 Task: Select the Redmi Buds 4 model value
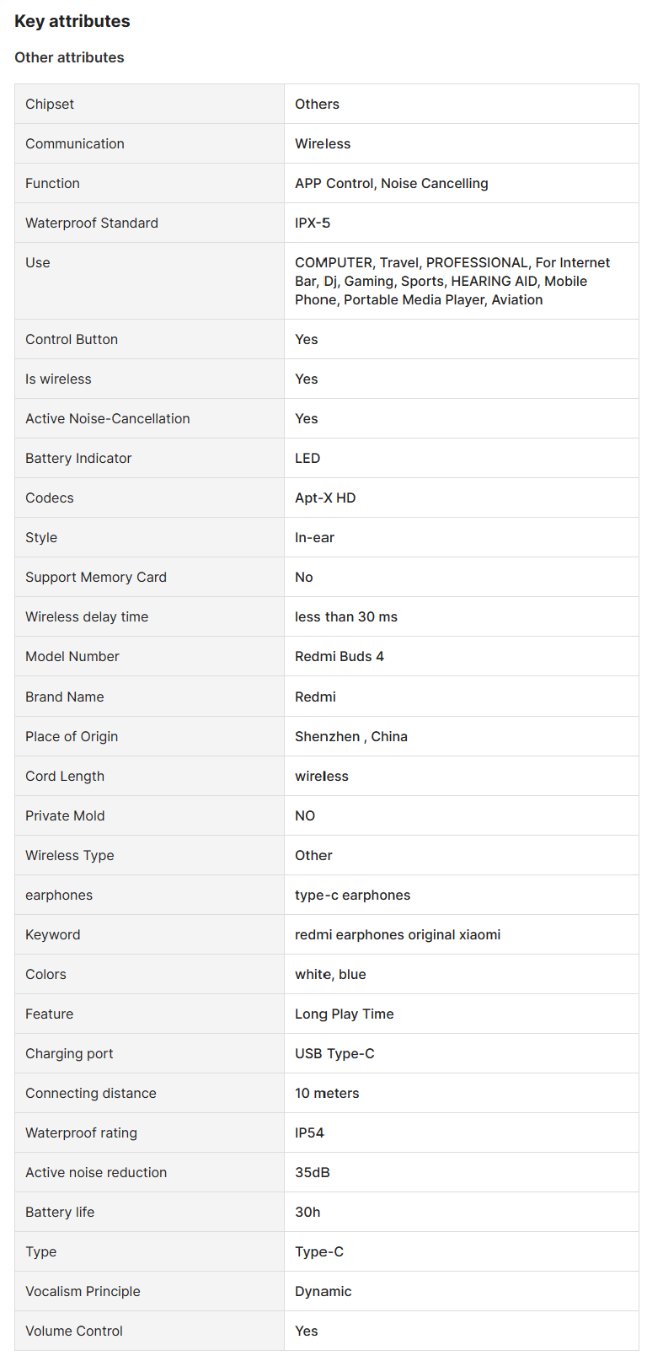(x=340, y=656)
